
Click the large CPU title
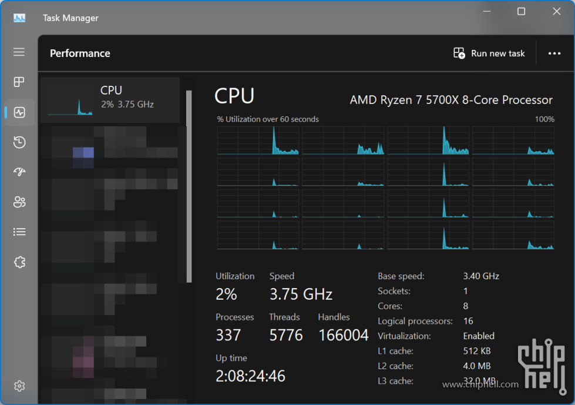[x=234, y=96]
